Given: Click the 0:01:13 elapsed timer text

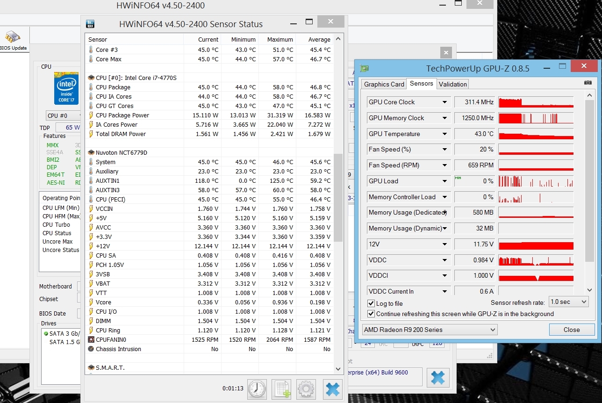Looking at the screenshot, I should point(233,389).
